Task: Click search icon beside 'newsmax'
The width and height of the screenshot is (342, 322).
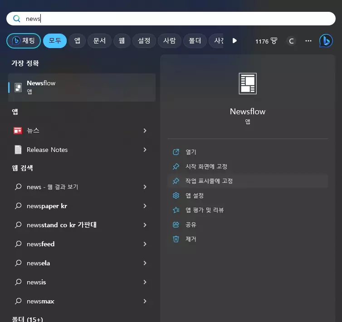Action: pyautogui.click(x=18, y=301)
